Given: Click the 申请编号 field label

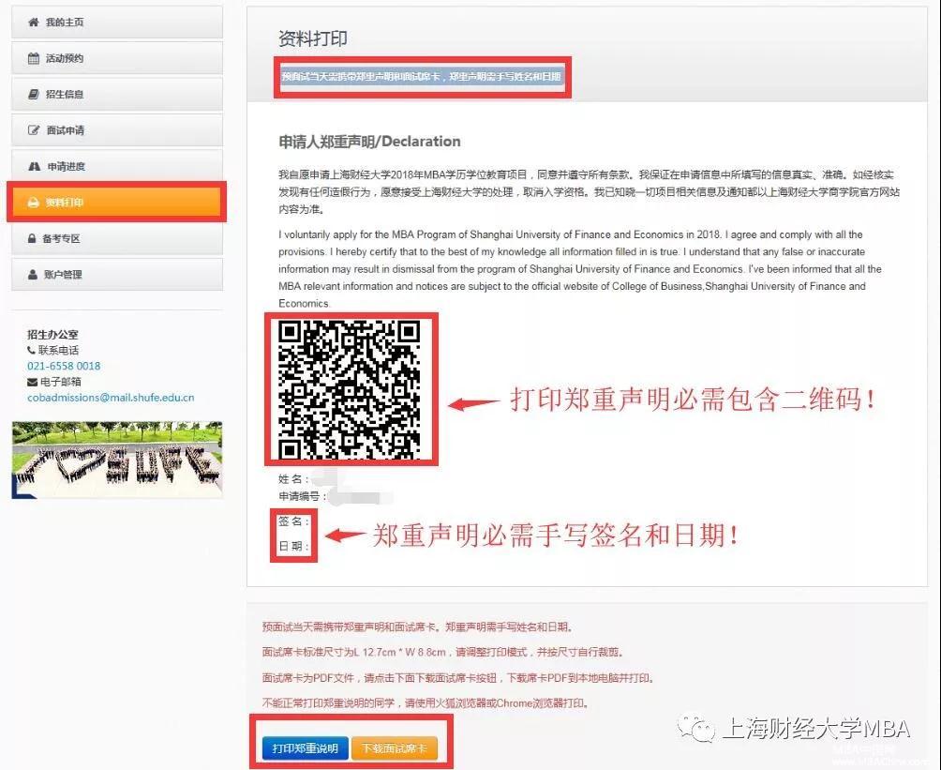Looking at the screenshot, I should (303, 496).
